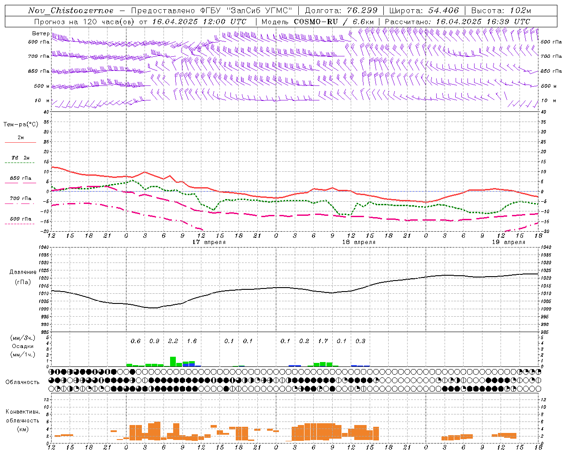Click the Широта 54.406 latitude value
This screenshot has height=451, width=564.
click(443, 11)
